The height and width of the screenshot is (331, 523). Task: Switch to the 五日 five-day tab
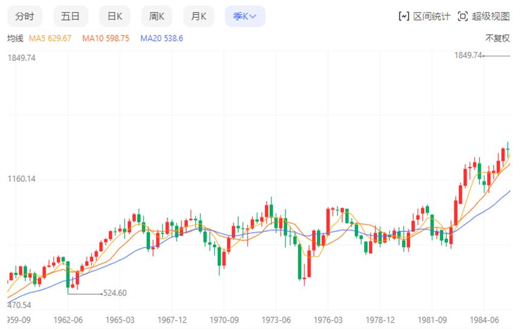[x=70, y=16]
